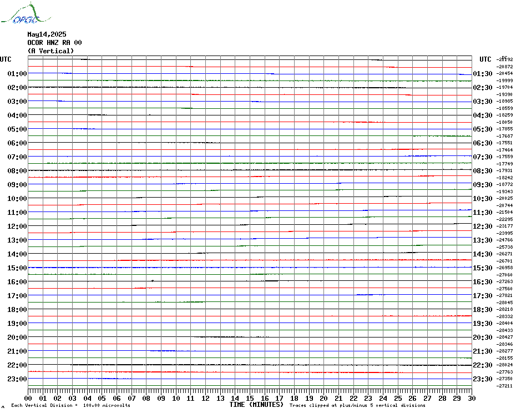This screenshot has width=516, height=413.
Task: Select the 20:30 half-hour label
Action: pos(483,338)
